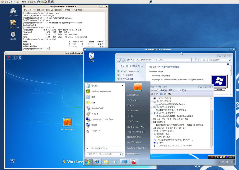Click the Action Center flag icon in tray
The height and width of the screenshot is (170, 239).
pyautogui.click(x=223, y=162)
